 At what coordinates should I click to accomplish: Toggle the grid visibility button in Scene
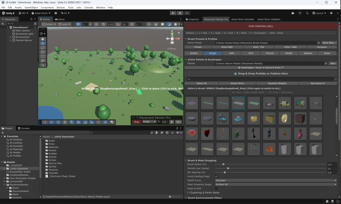tap(78, 24)
